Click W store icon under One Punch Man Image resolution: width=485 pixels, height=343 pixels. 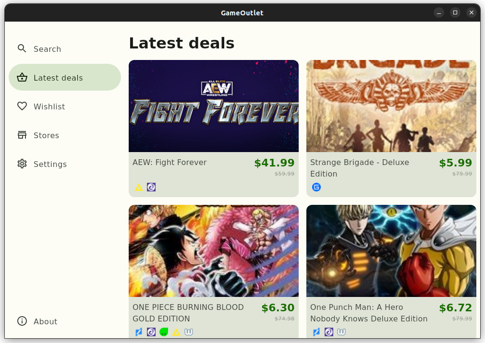coord(341,332)
